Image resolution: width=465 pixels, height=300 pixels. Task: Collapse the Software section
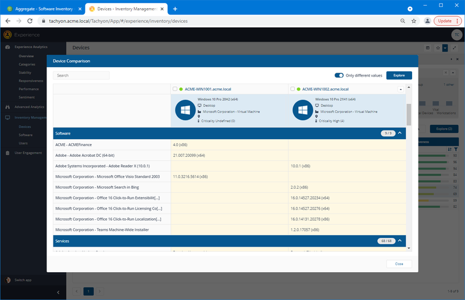[400, 133]
